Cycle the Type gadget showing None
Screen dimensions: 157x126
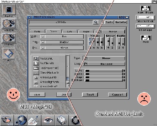pyautogui.click(x=104, y=58)
